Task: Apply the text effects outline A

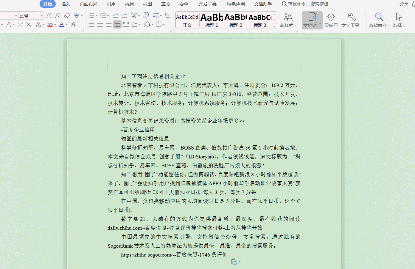Action: point(38,24)
